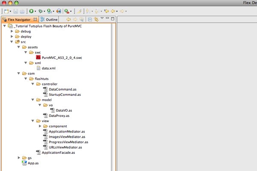The width and height of the screenshot is (257, 171).
Task: Click the External Tools run icon
Action: click(67, 11)
